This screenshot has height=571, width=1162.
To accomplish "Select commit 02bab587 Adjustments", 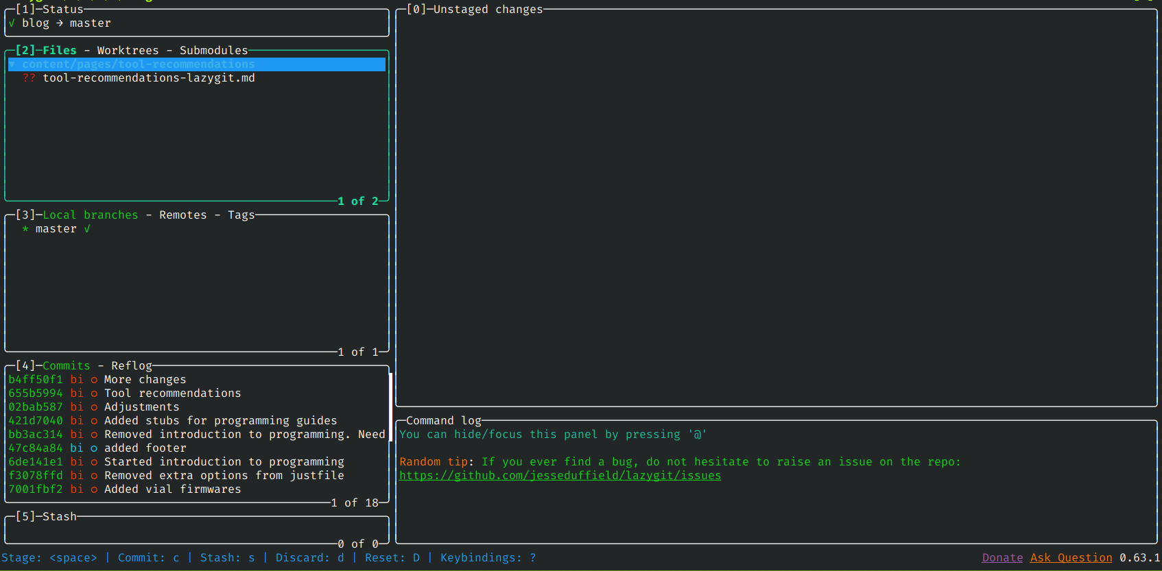I will (x=197, y=407).
